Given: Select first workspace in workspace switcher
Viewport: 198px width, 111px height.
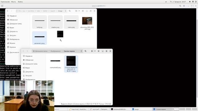Looking at the screenshot, I should (176, 109).
